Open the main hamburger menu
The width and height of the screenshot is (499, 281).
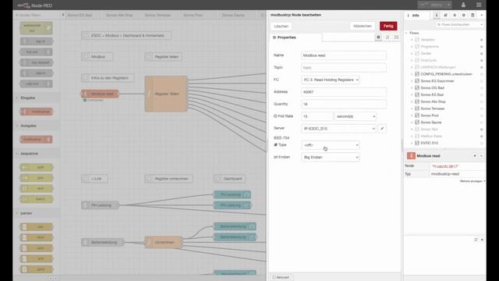[479, 5]
